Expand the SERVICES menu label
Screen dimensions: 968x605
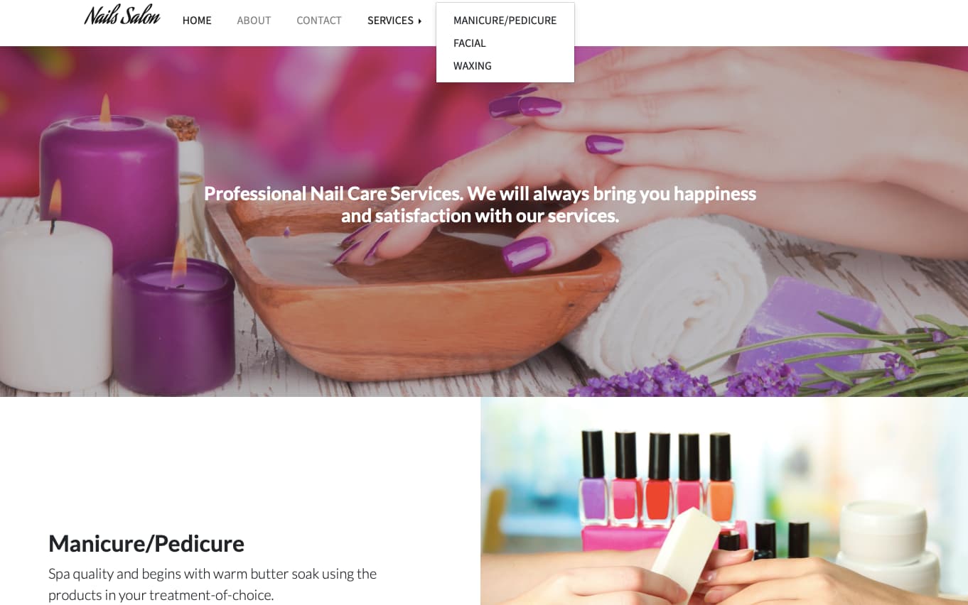tap(390, 21)
